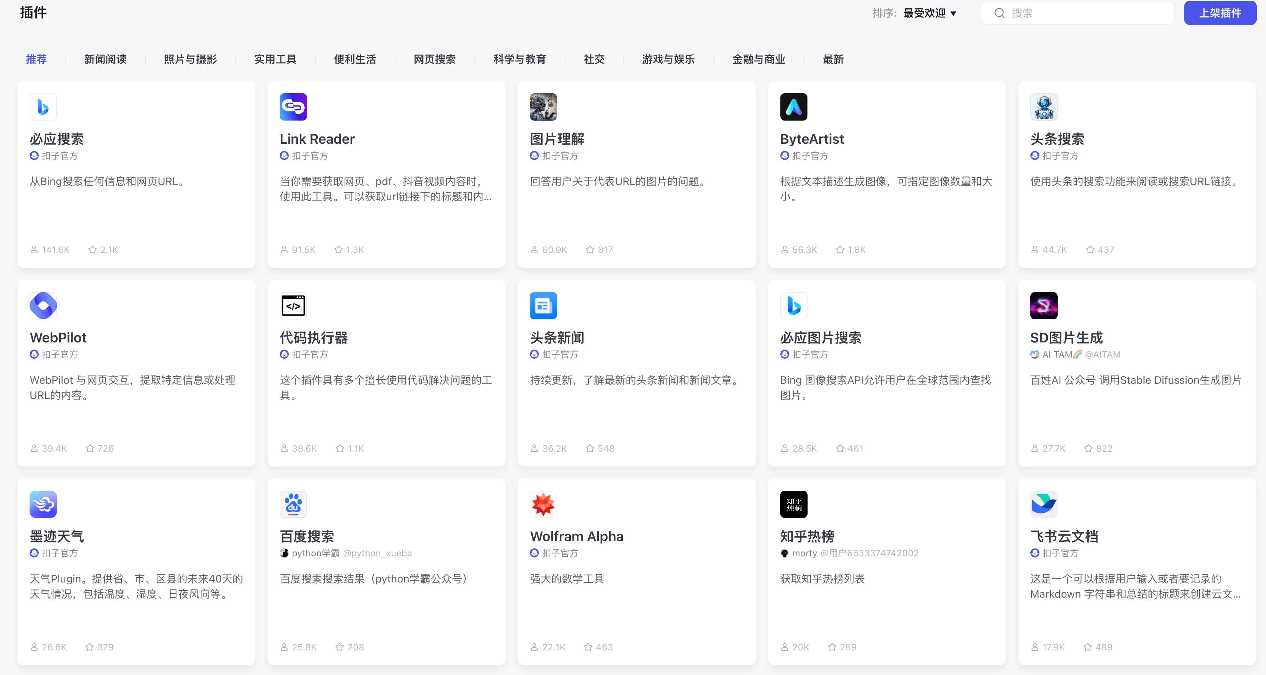This screenshot has width=1266, height=675.
Task: Click the 代码执行器 code icon
Action: point(293,305)
